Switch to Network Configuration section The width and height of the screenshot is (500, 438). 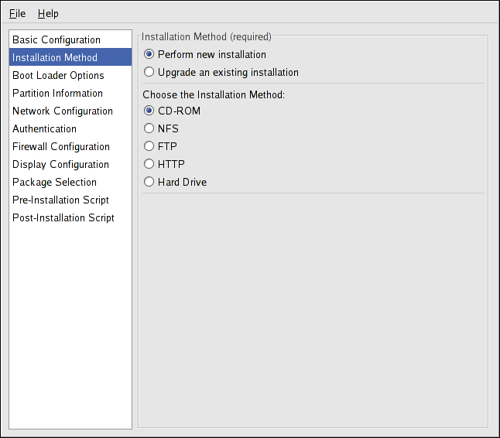coord(63,111)
